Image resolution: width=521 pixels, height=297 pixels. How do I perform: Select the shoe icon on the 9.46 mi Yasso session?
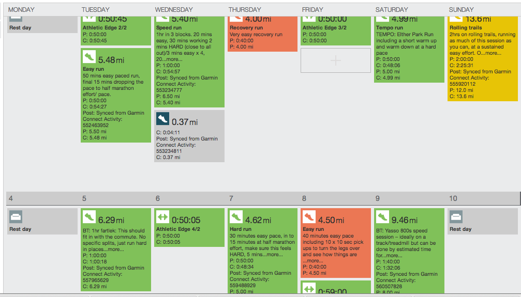click(383, 217)
